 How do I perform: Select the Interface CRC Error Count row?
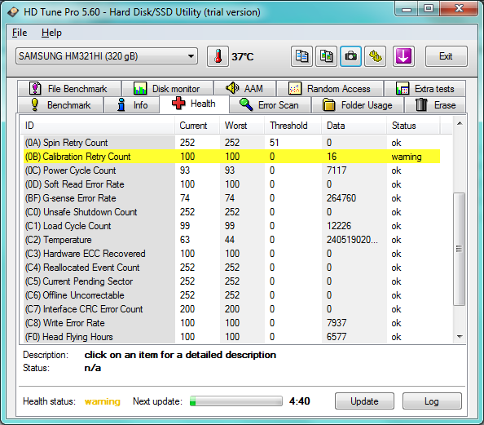[x=231, y=309]
